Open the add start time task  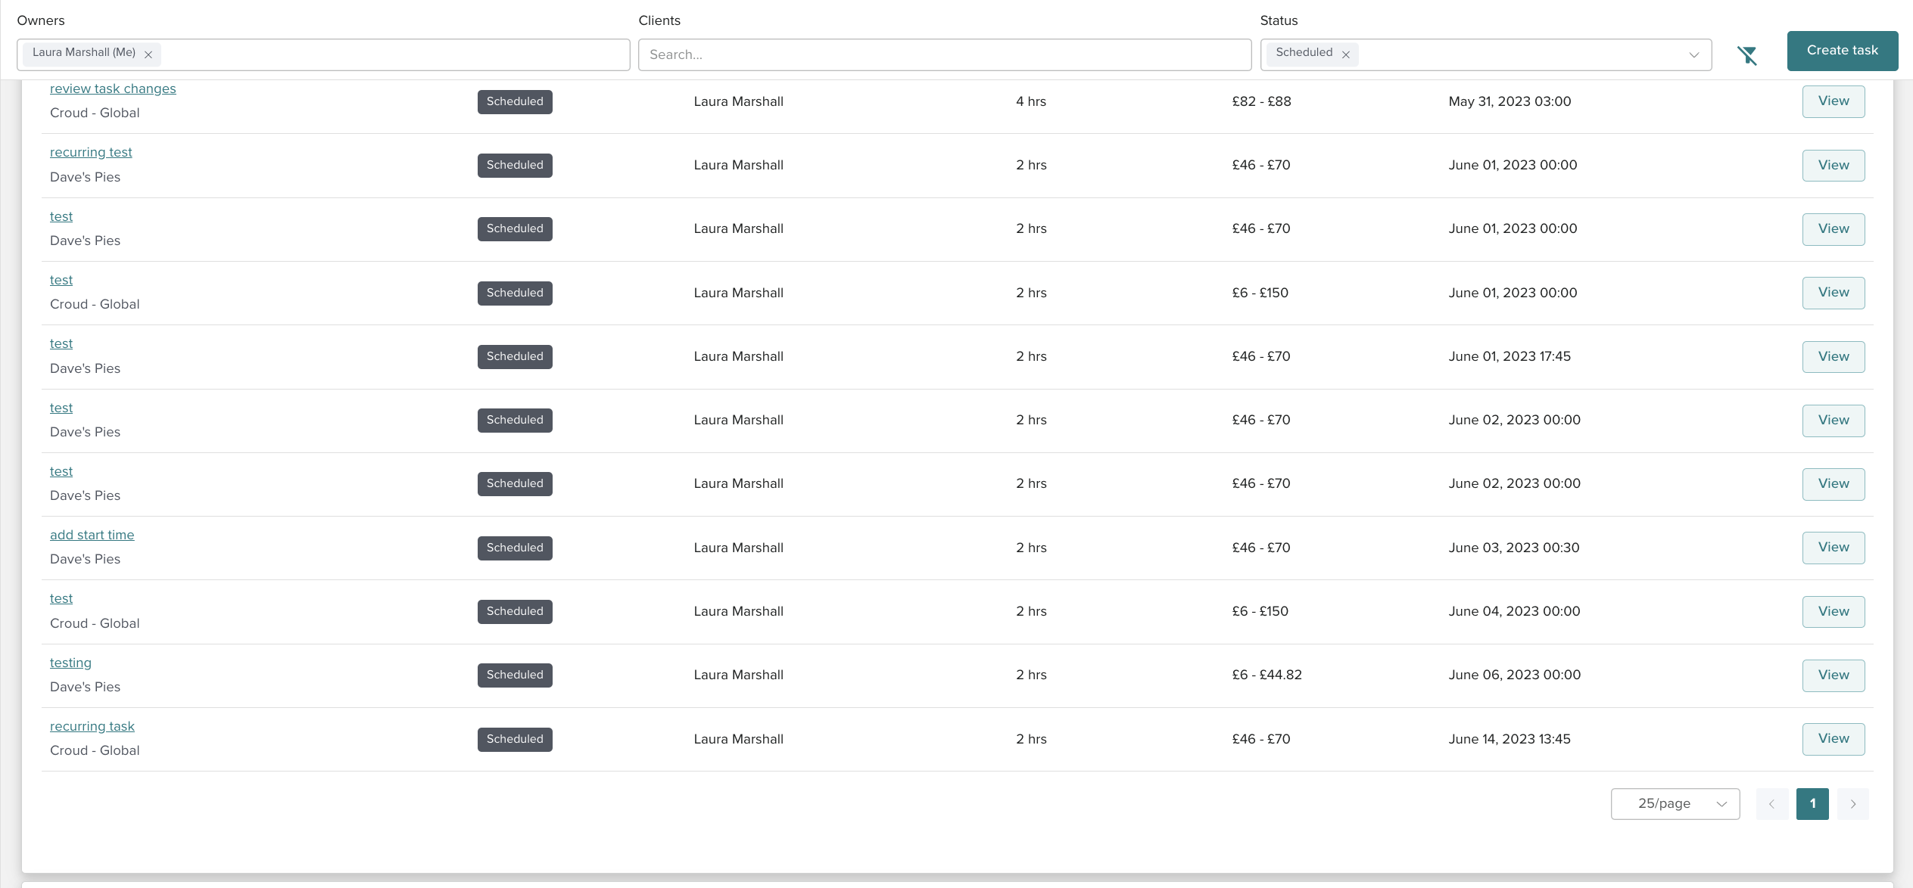(92, 535)
